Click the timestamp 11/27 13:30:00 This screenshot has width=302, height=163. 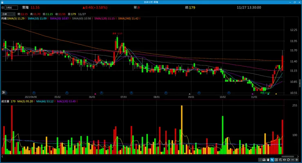(x=249, y=7)
